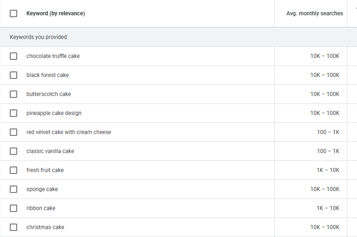This screenshot has width=357, height=237.
Task: Check the box for black forest cake
Action: 13,75
